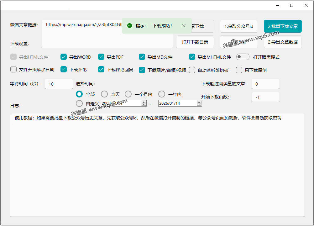Viewport: 314px width, 226px height.
Task: Click the 2.批量下载文章 button
Action: [283, 26]
